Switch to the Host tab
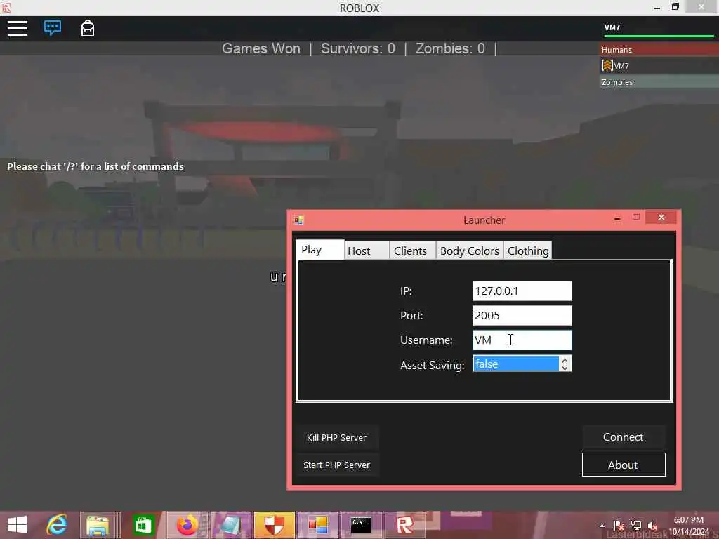The image size is (719, 539). coord(367,251)
